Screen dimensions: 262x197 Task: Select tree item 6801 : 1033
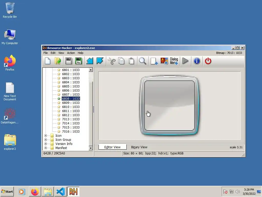coord(71,70)
